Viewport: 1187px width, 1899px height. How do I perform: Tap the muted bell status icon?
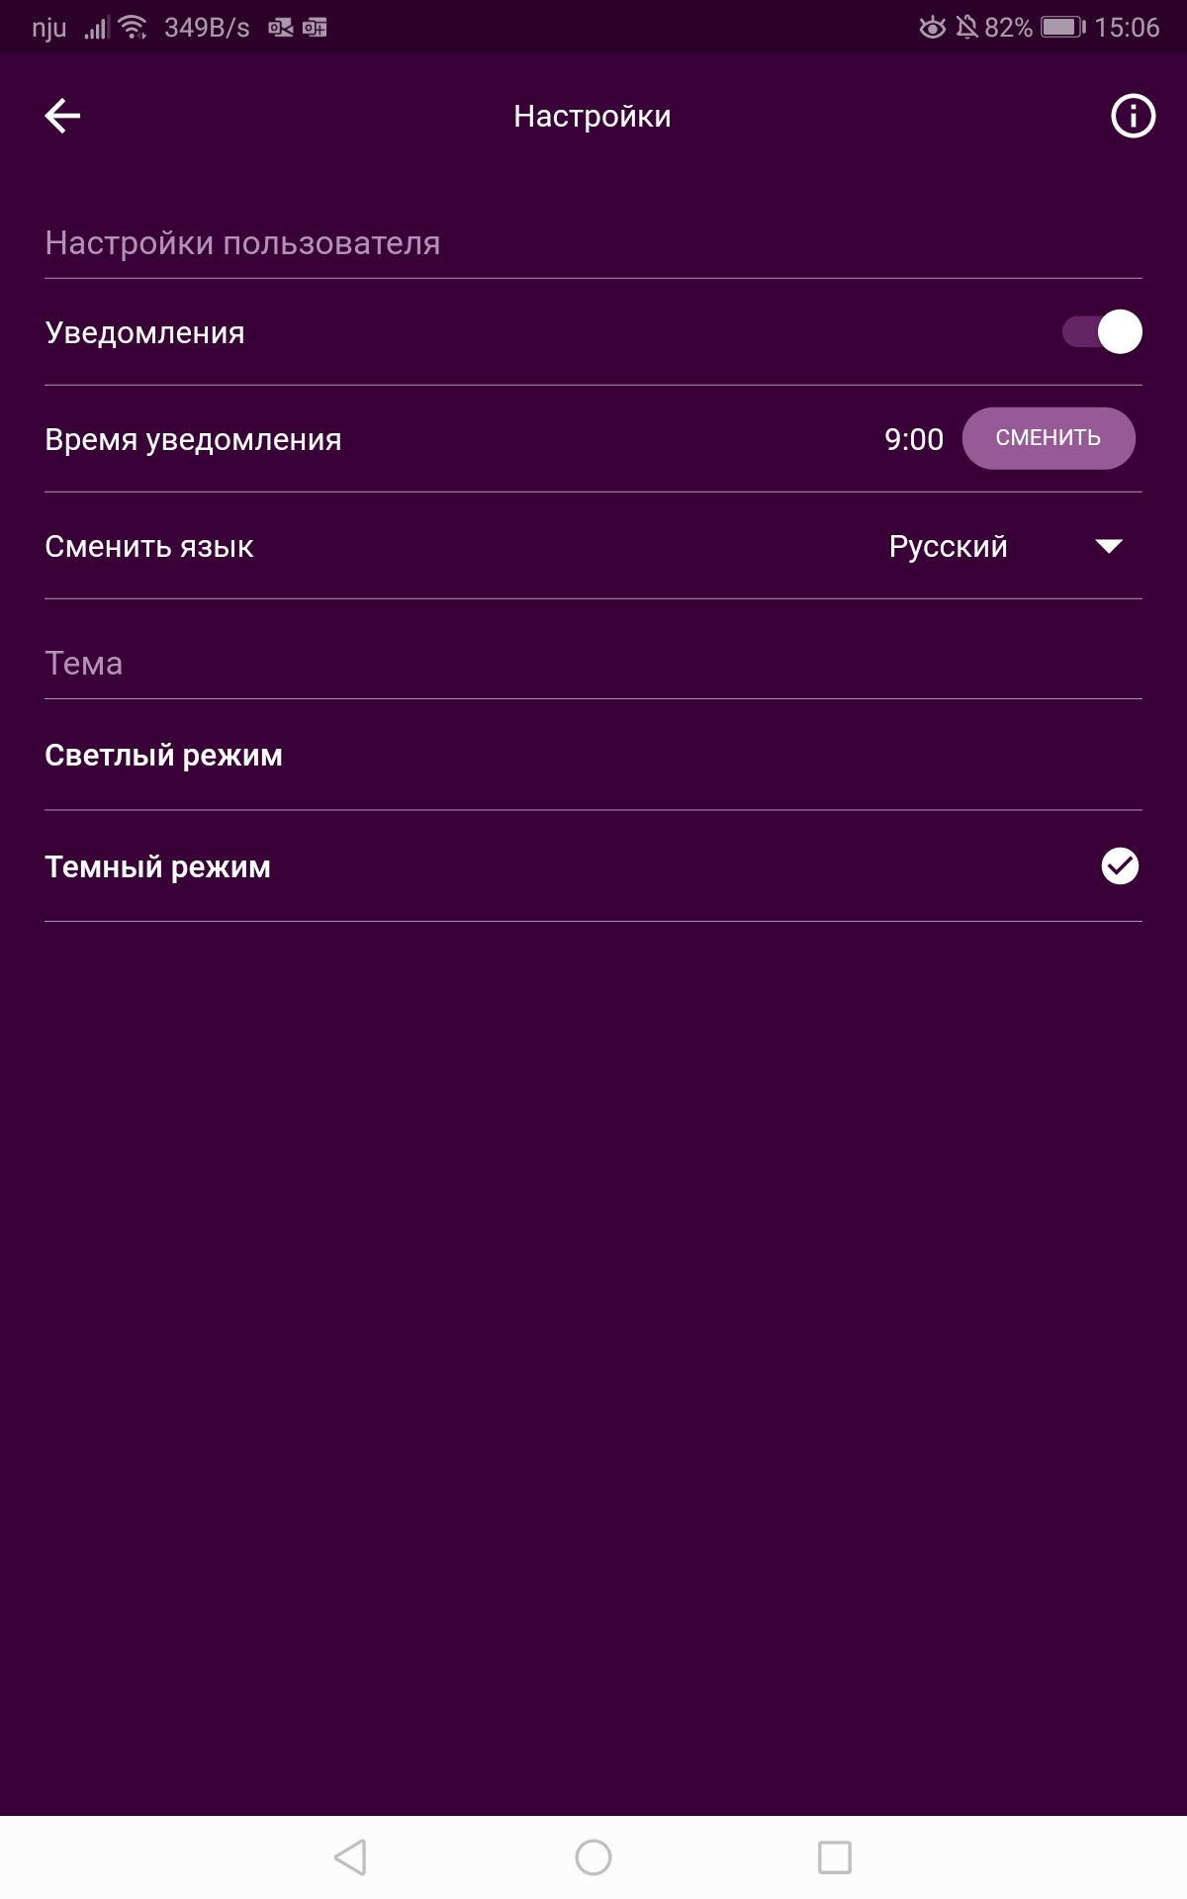pyautogui.click(x=966, y=27)
